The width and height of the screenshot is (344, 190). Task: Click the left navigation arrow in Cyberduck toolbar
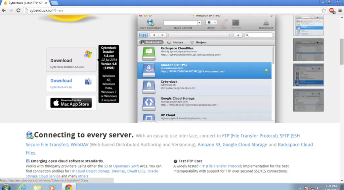(154, 35)
